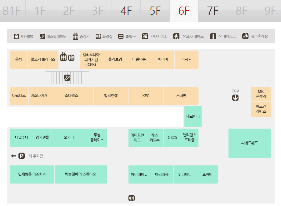This screenshot has height=206, width=281.
Task: Go to the 8F floor tab
Action: (x=241, y=11)
